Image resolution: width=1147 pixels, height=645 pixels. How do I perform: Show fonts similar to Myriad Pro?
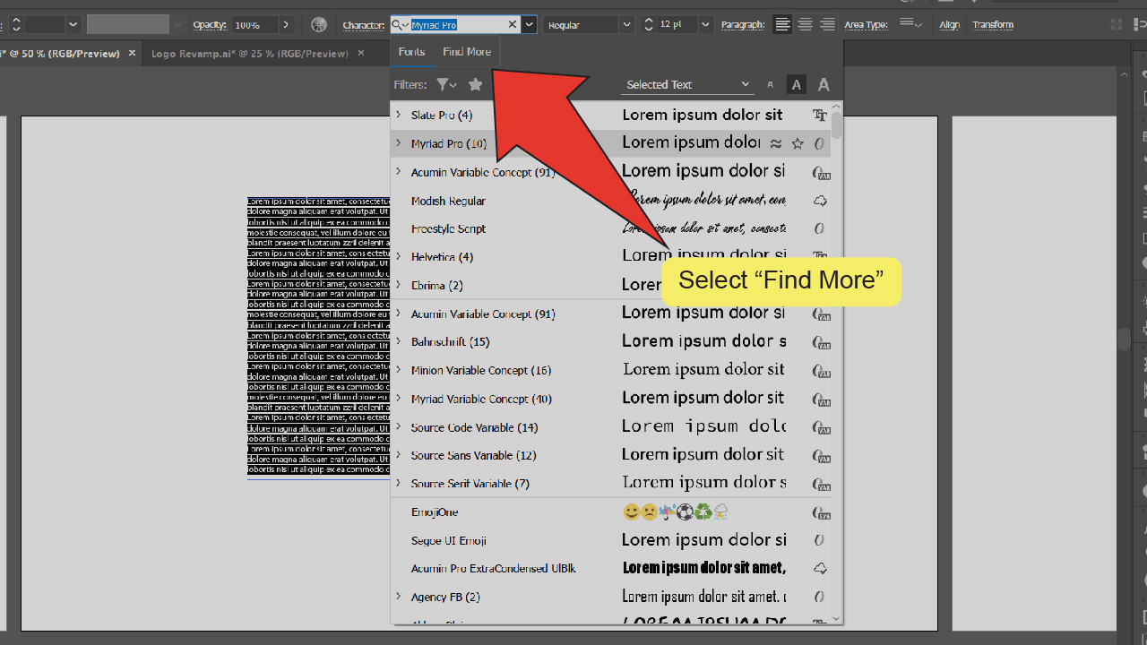776,143
